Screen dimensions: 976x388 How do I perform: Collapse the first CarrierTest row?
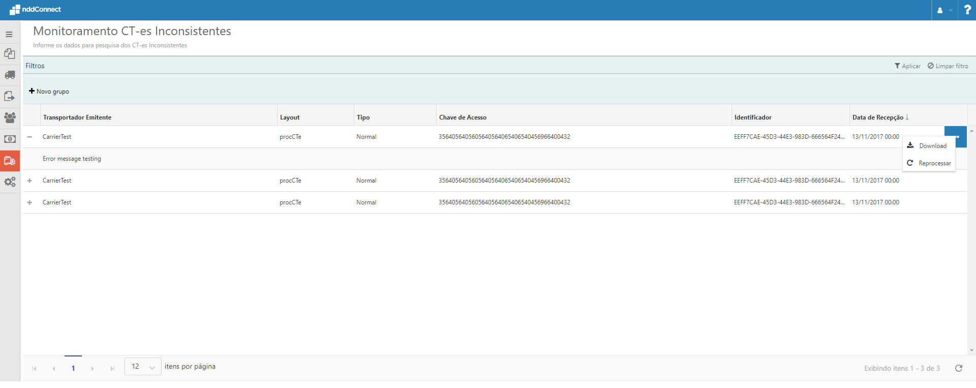tap(29, 137)
